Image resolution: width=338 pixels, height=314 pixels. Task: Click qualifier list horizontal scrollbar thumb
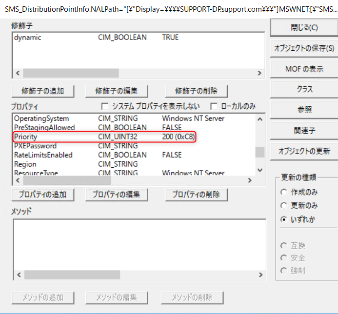point(71,73)
